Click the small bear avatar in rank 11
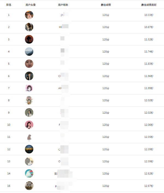This screenshot has height=193, width=164. 29,137
